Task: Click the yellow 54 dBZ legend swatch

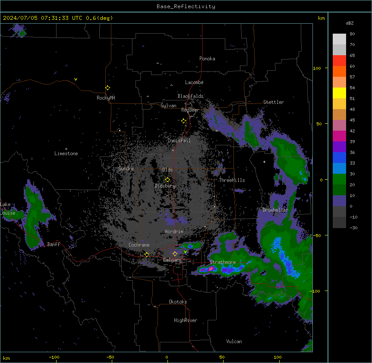Action: [339, 93]
